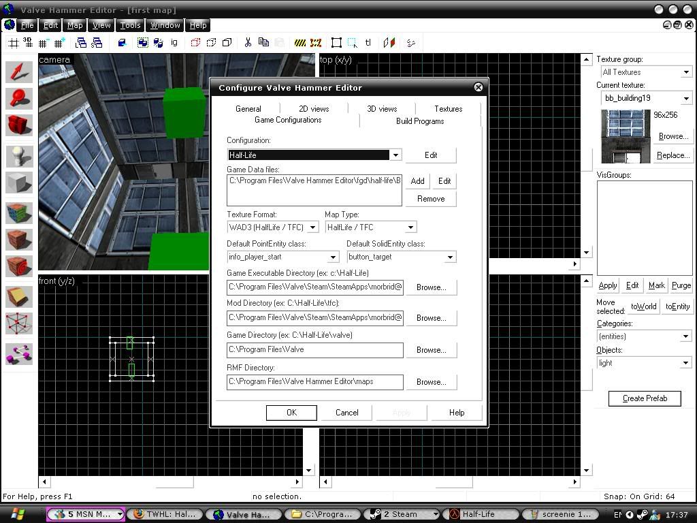
Task: Switch to the Textures tab
Action: (448, 108)
